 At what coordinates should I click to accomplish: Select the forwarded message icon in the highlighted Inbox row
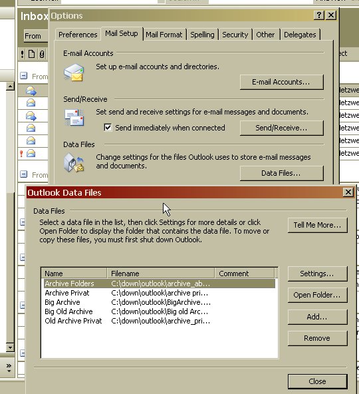click(x=31, y=91)
